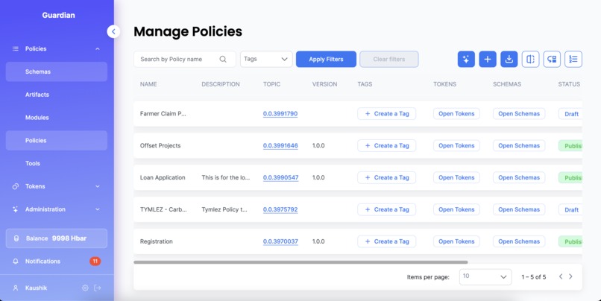601x301 pixels.
Task: Open Tokens for Farmer Claim policy
Action: (x=456, y=114)
